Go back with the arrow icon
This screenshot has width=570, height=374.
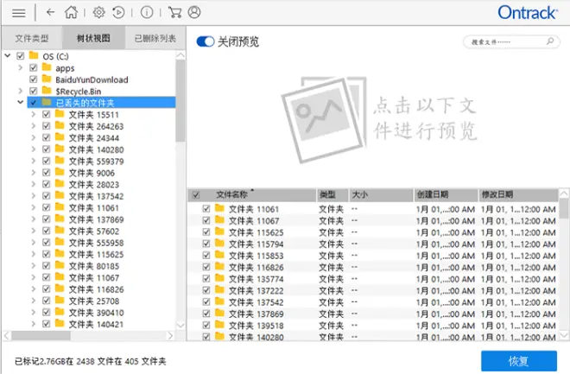click(50, 12)
